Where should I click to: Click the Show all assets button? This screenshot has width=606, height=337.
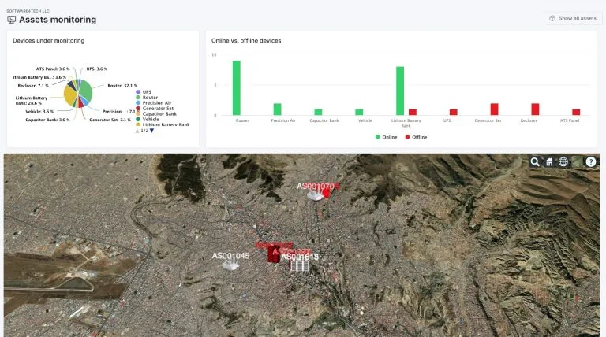(x=573, y=18)
